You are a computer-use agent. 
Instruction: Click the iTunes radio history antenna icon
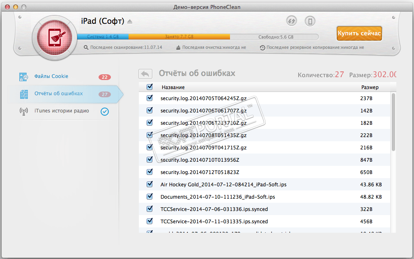24,111
